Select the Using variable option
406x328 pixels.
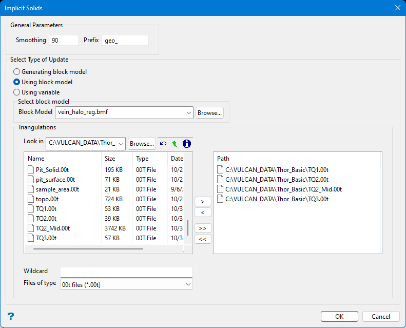(x=17, y=92)
